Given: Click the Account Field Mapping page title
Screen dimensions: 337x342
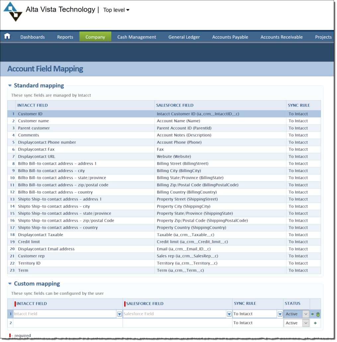Looking at the screenshot, I should pyautogui.click(x=45, y=69).
